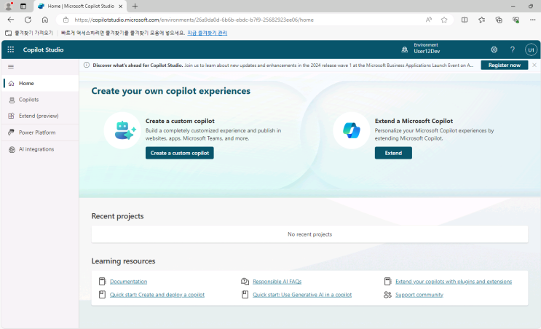Screen dimensions: 541x329
Task: Open Extend (preview) in the sidebar
Action: click(41, 116)
